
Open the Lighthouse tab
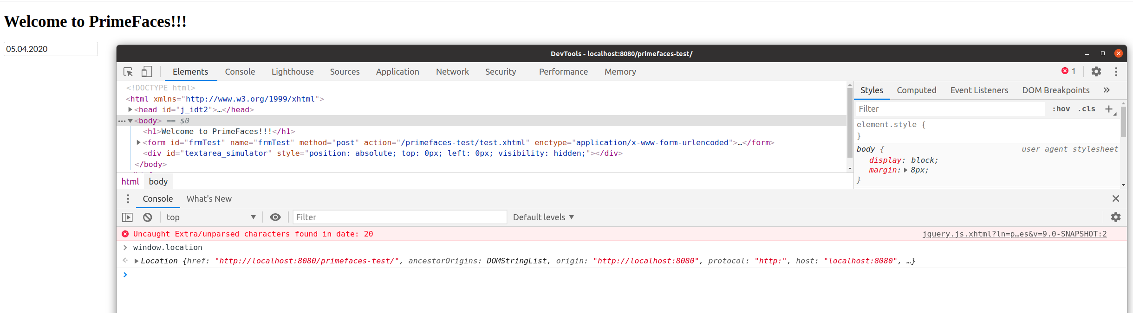click(293, 72)
